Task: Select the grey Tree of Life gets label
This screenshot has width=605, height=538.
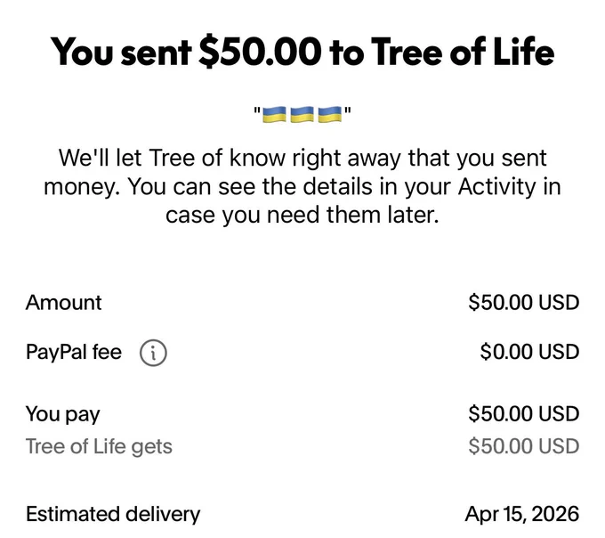Action: tap(99, 447)
